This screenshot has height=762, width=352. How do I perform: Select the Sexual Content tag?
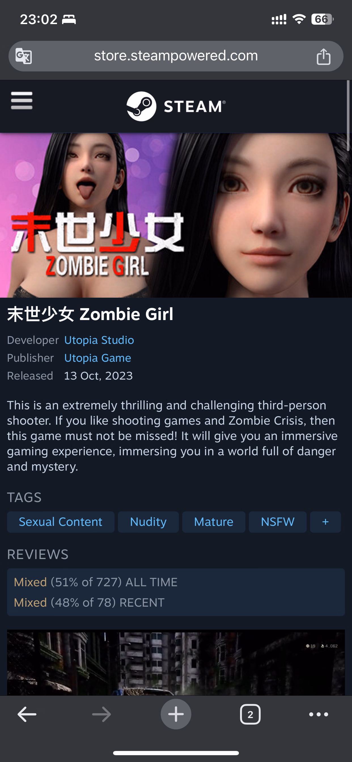61,522
